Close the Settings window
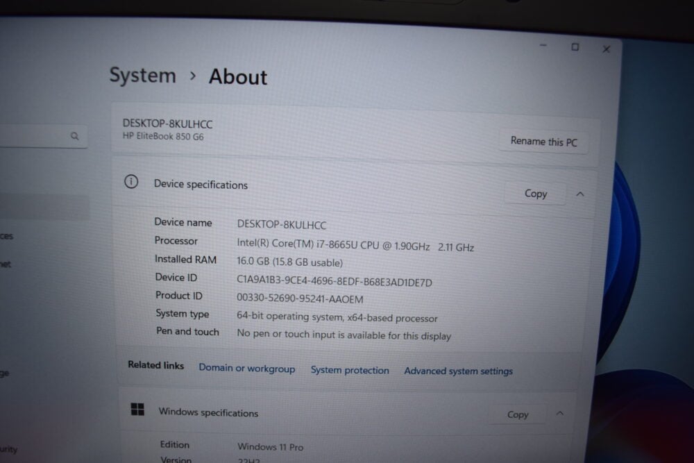 click(x=607, y=49)
